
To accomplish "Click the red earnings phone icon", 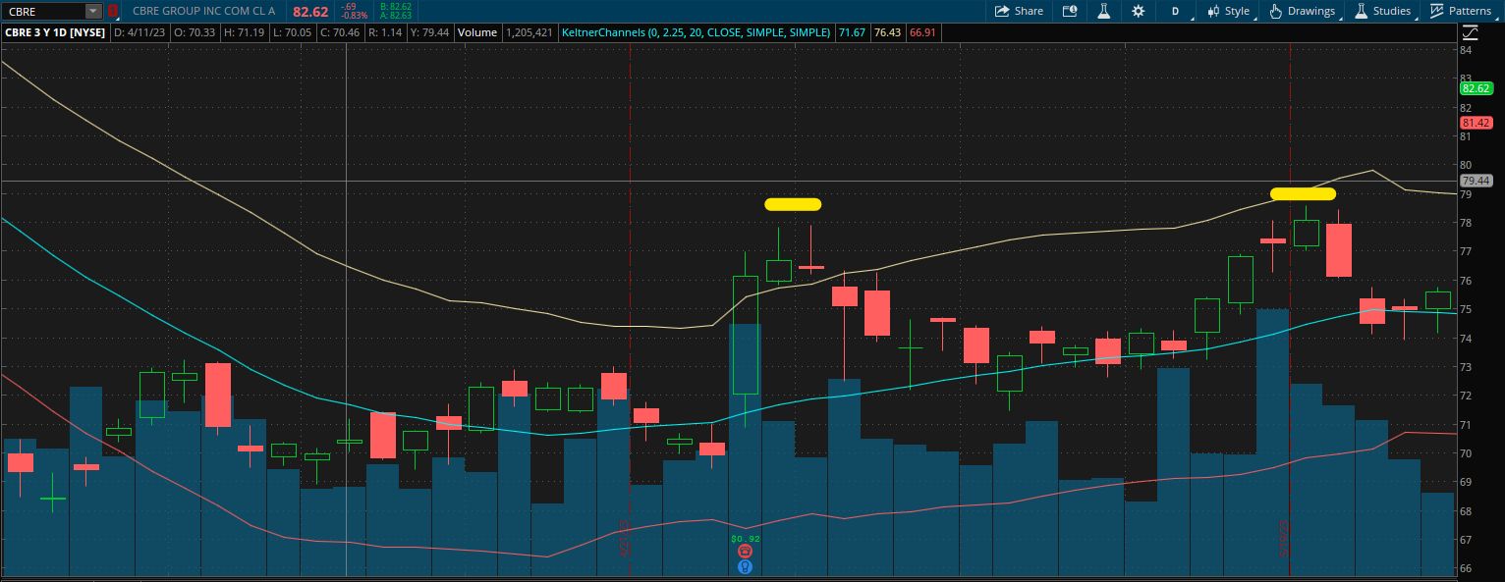I will pyautogui.click(x=745, y=553).
